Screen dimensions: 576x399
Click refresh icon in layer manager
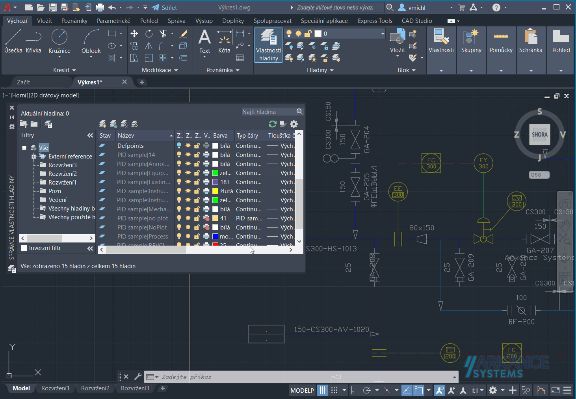(x=272, y=124)
